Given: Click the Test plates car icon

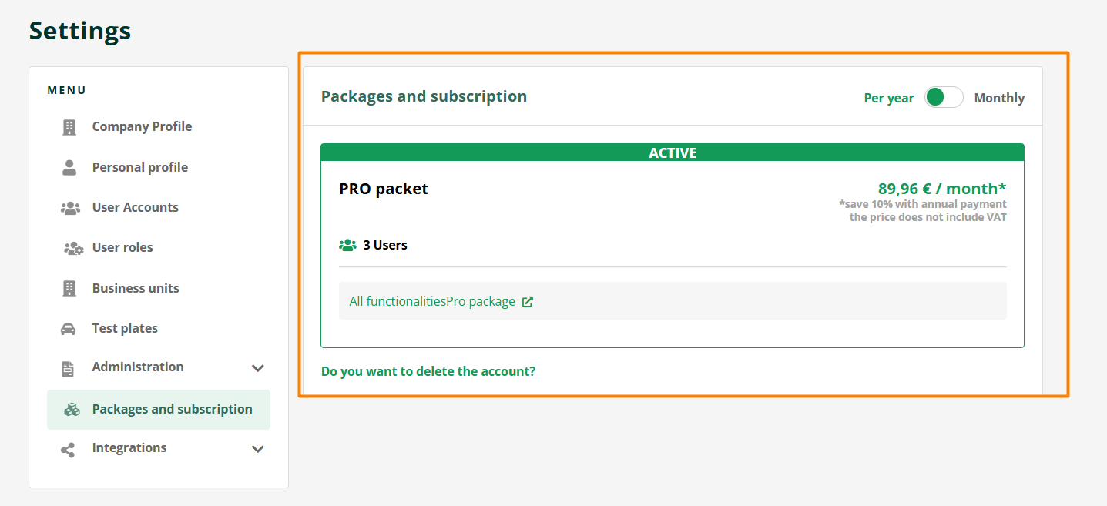Looking at the screenshot, I should coord(69,329).
